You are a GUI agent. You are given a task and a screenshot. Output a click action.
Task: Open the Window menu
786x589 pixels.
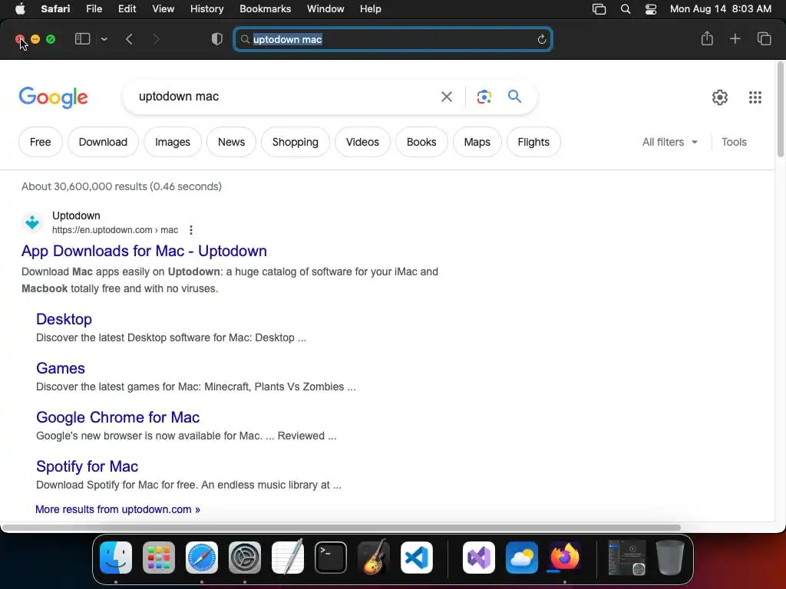coord(325,9)
